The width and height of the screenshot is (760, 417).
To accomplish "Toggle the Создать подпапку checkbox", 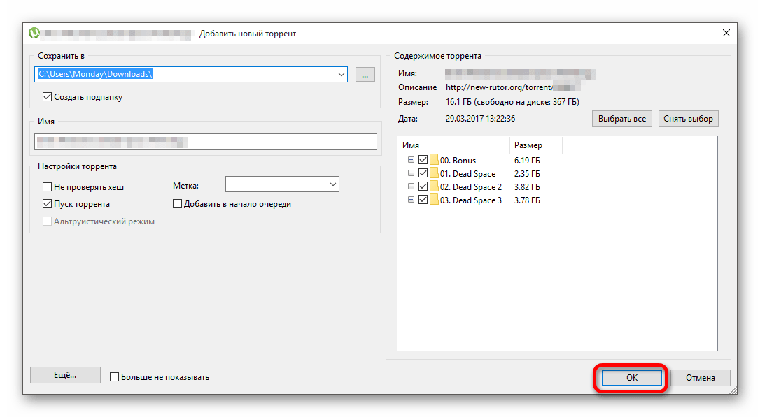I will point(48,97).
